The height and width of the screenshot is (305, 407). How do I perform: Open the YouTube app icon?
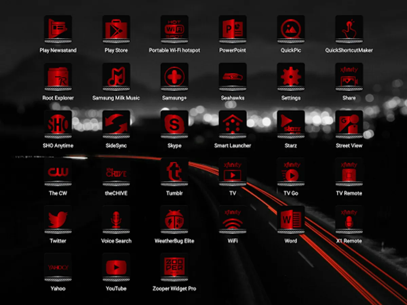[116, 268]
